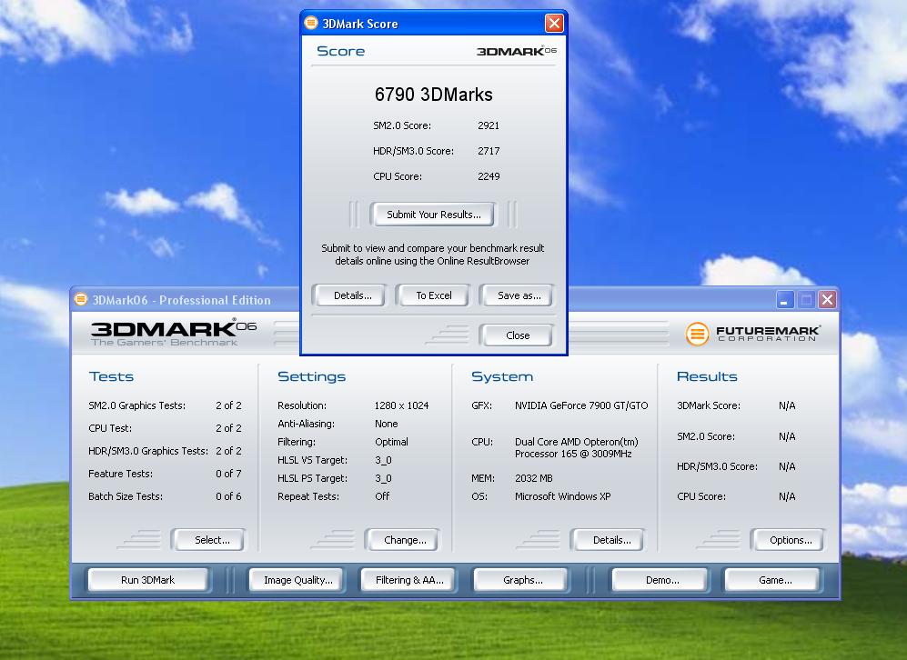The image size is (907, 660).
Task: Click HDR/SM3.0 Score value 2717
Action: click(x=489, y=151)
